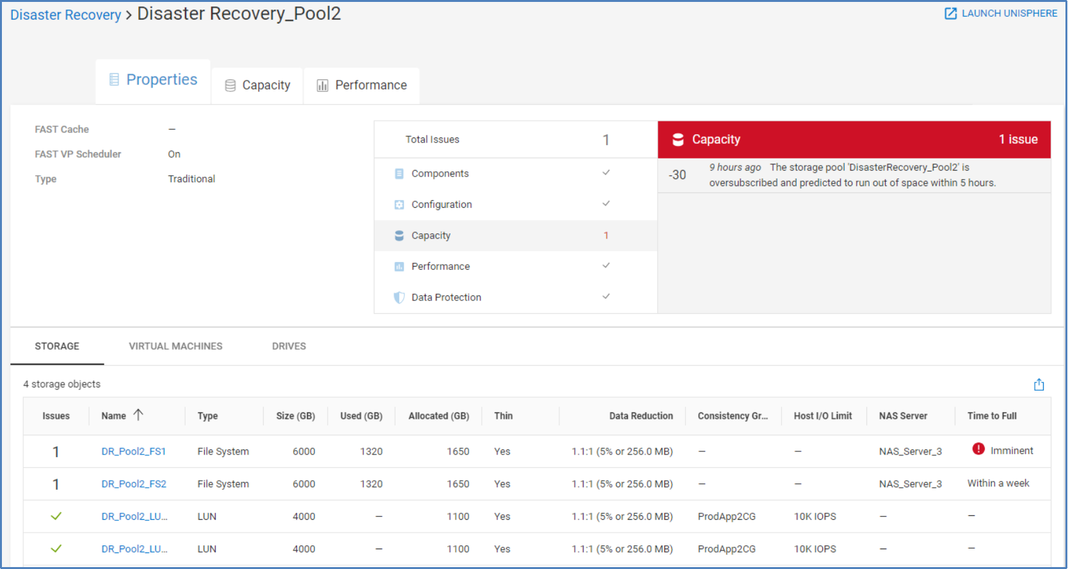Go back to Disaster Recovery breadcrumb

tap(65, 15)
